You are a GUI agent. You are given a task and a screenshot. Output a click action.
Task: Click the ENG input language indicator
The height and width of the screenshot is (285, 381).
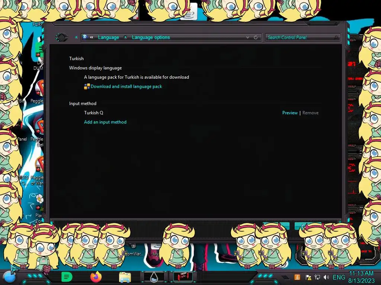click(339, 277)
